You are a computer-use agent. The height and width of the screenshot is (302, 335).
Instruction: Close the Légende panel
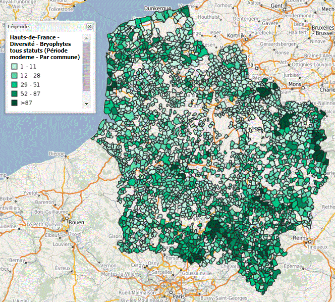coord(89,26)
